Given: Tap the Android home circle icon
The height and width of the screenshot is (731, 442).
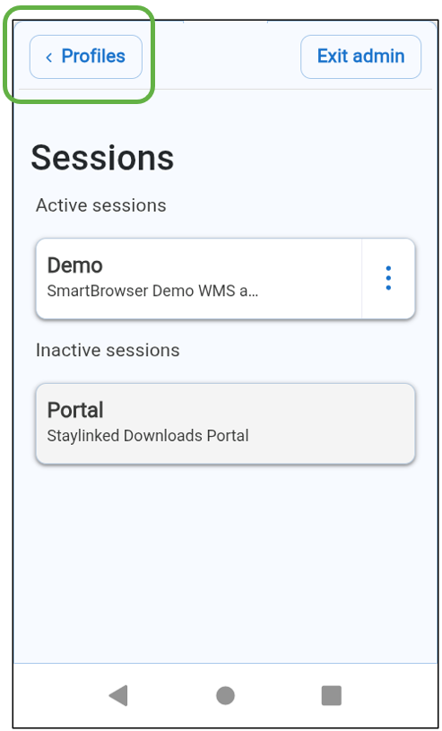Looking at the screenshot, I should point(225,695).
